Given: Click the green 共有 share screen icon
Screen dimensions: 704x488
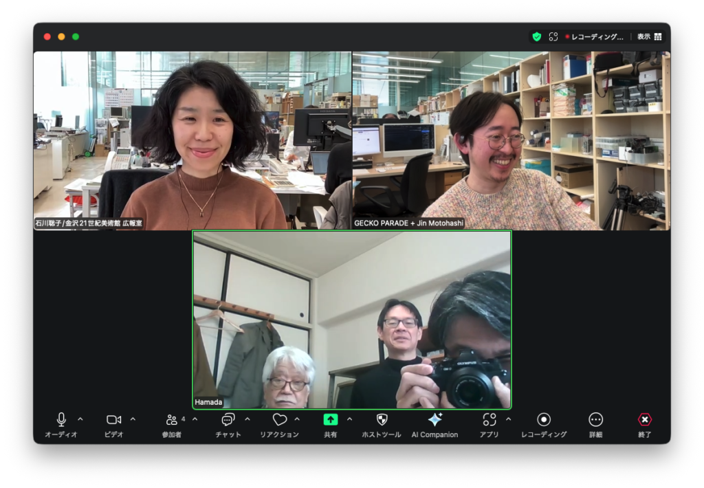Looking at the screenshot, I should [x=331, y=420].
